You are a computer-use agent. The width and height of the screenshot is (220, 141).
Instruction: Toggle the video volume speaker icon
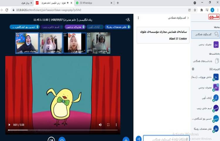(x=100, y=125)
